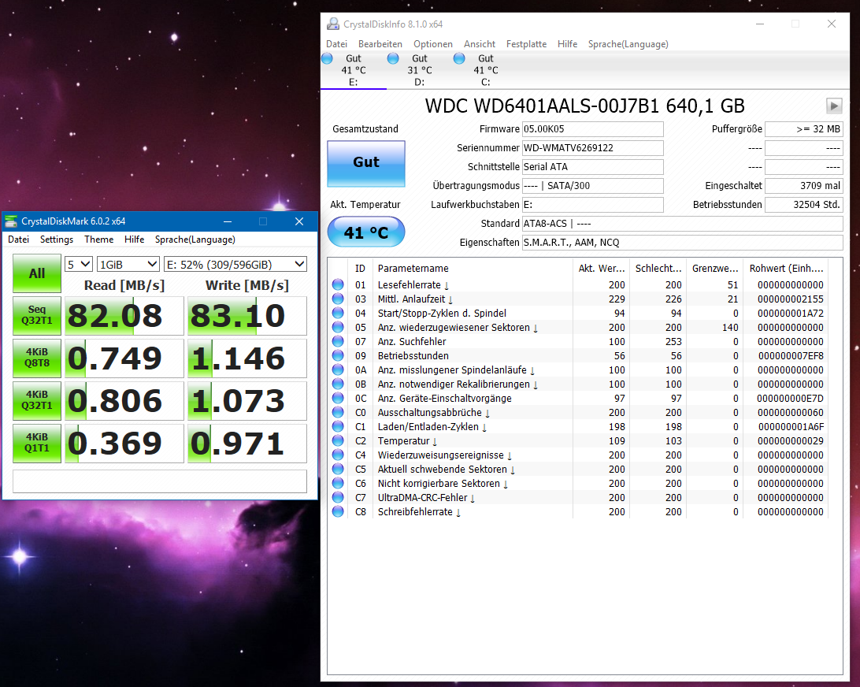
Task: Click status icon for Wiederzuweisungsereignisse row
Action: (338, 455)
